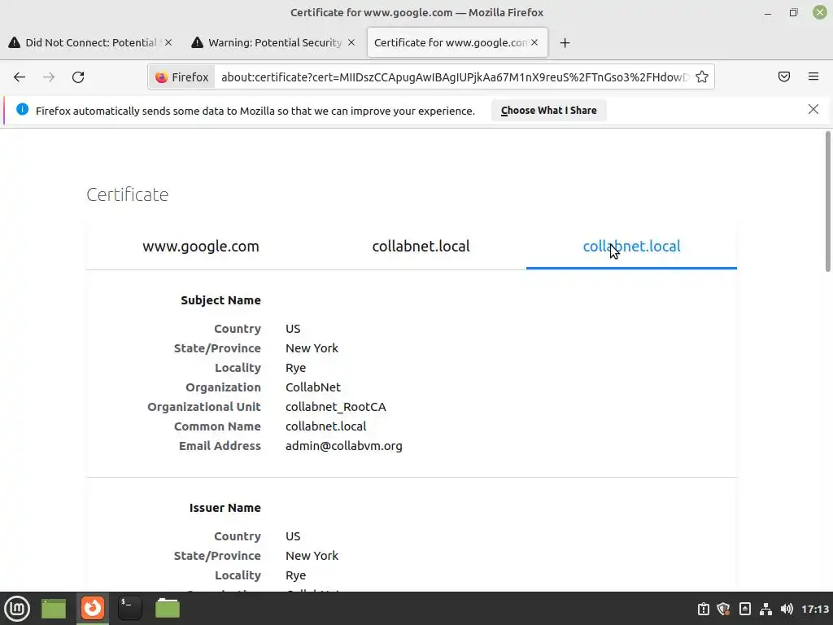The width and height of the screenshot is (833, 625).
Task: Open the Firefox hamburger menu
Action: point(813,77)
